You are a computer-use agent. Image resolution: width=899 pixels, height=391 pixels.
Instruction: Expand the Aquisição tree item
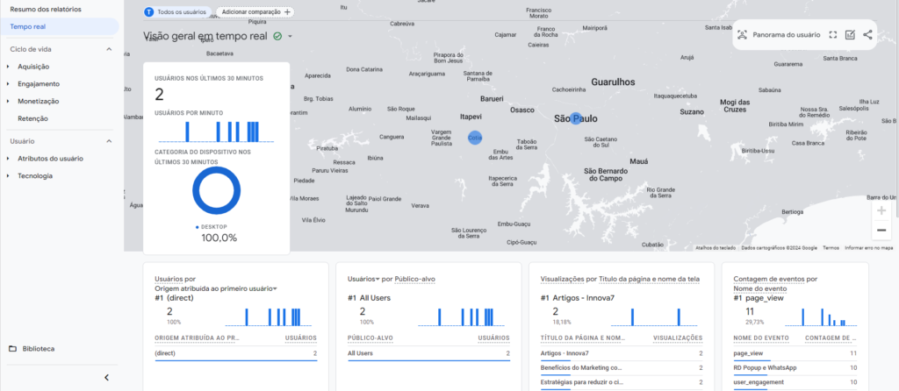tap(8, 67)
